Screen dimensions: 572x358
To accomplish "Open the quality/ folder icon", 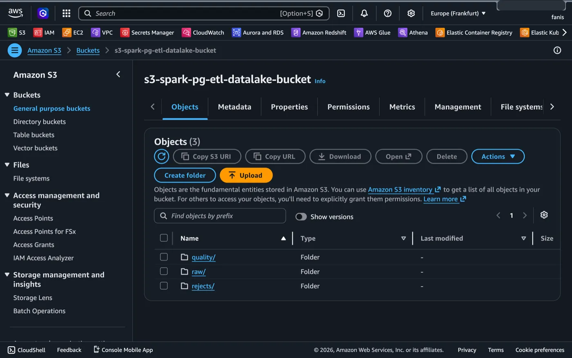I will [x=184, y=257].
